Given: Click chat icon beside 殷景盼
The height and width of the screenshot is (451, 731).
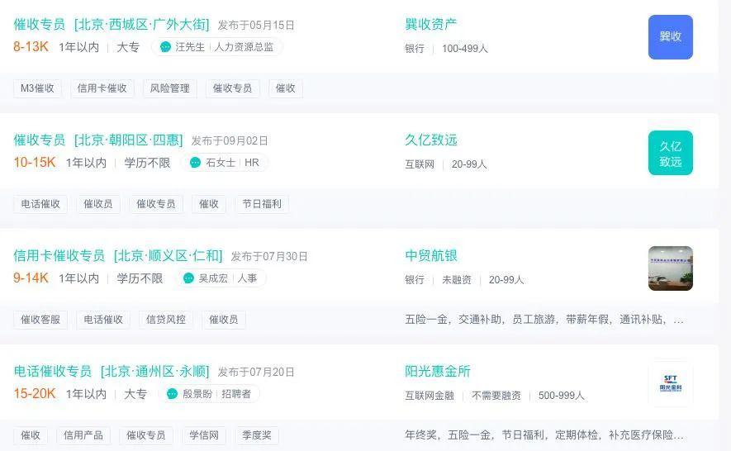Looking at the screenshot, I should pos(172,394).
